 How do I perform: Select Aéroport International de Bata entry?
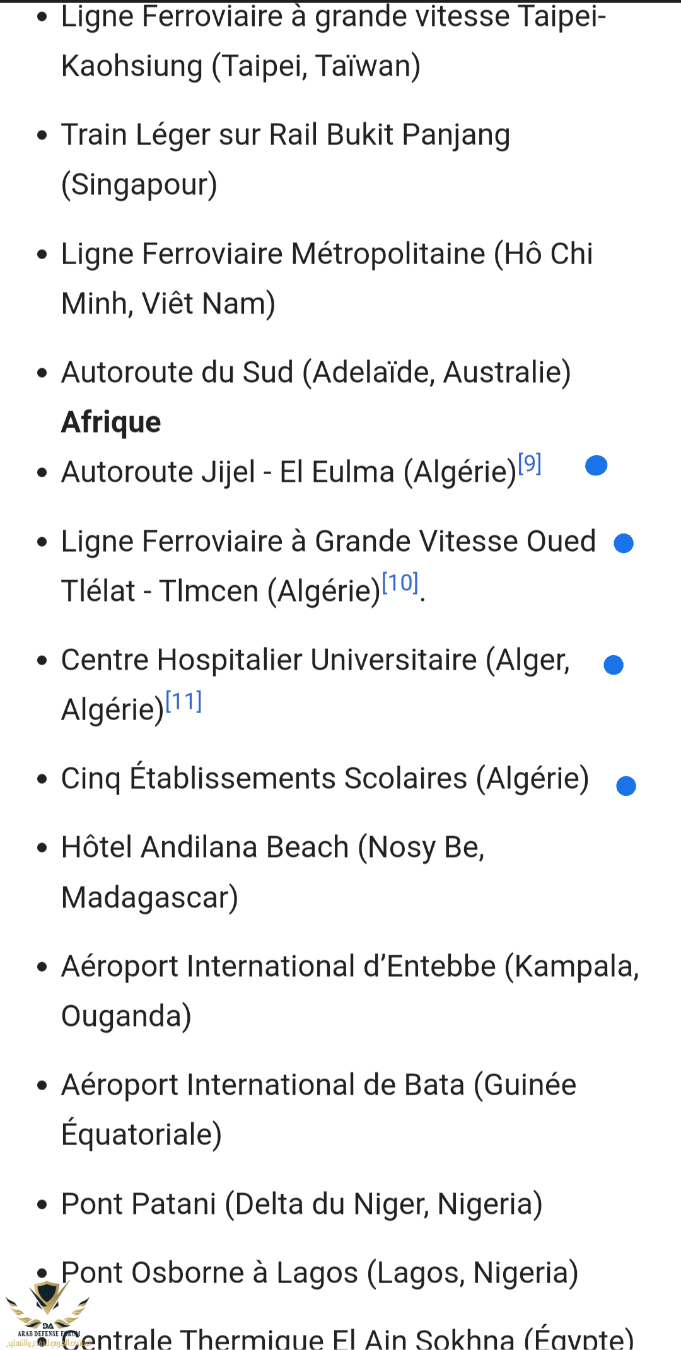click(x=318, y=1110)
